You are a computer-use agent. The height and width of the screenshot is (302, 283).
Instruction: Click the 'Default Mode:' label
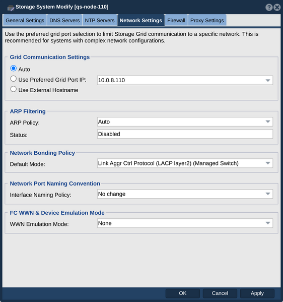tap(27, 164)
